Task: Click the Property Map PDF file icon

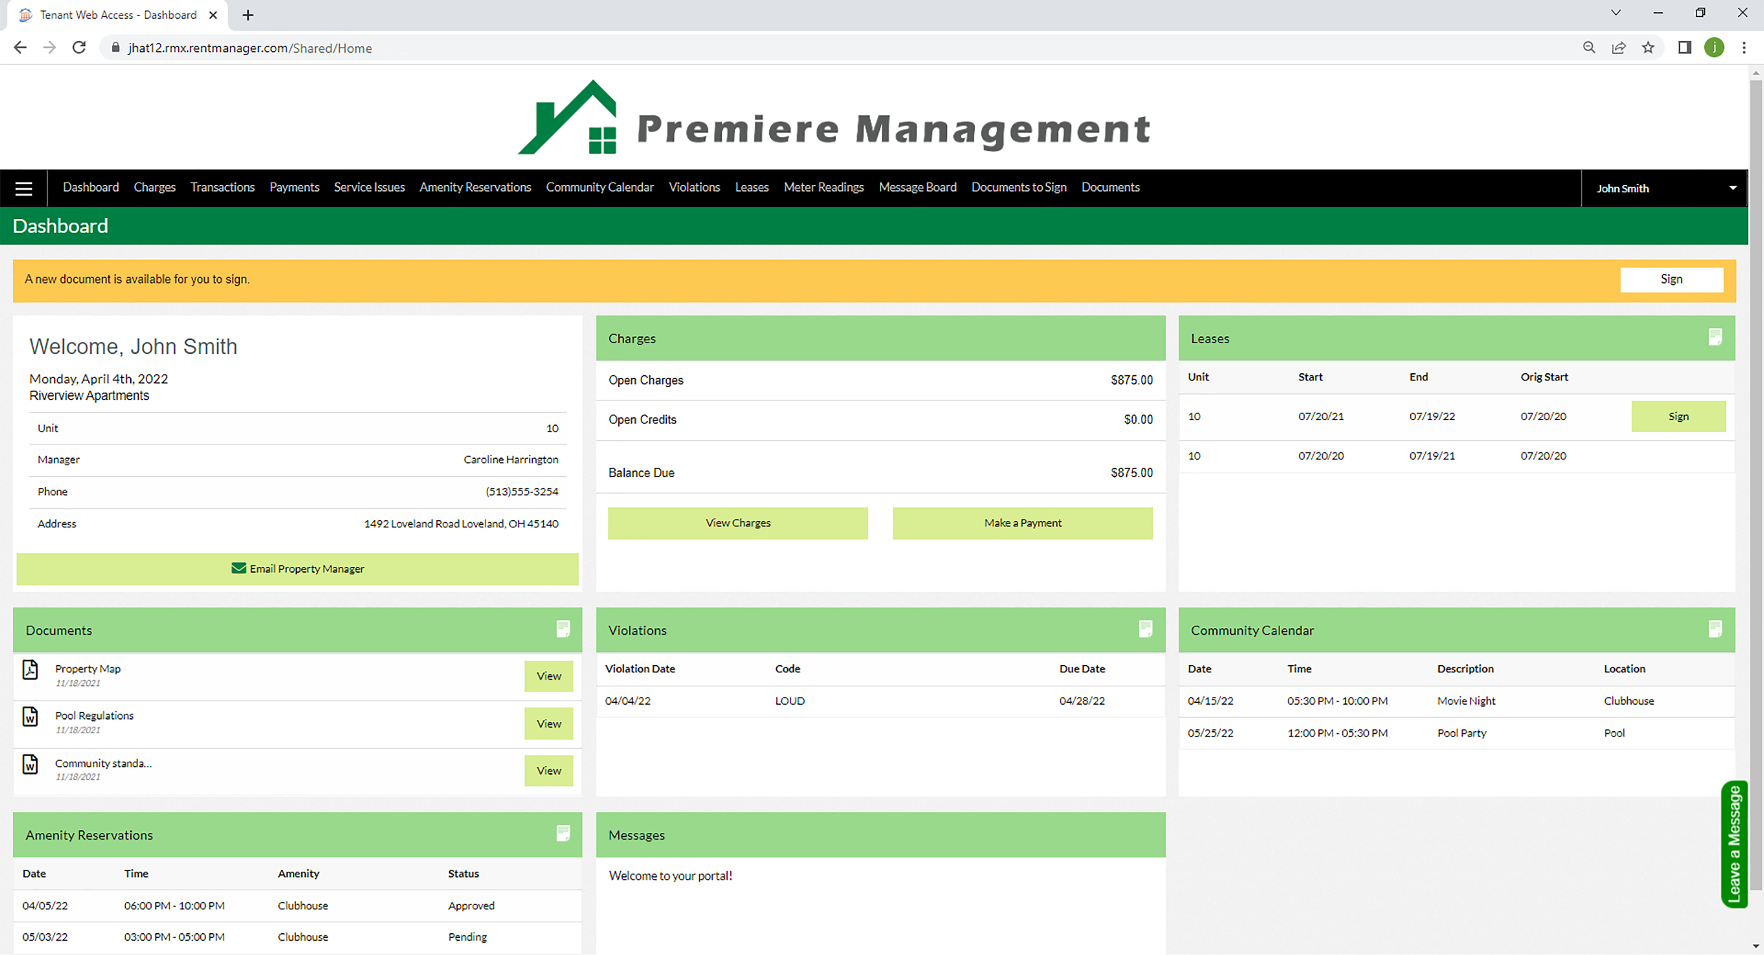Action: 30,670
